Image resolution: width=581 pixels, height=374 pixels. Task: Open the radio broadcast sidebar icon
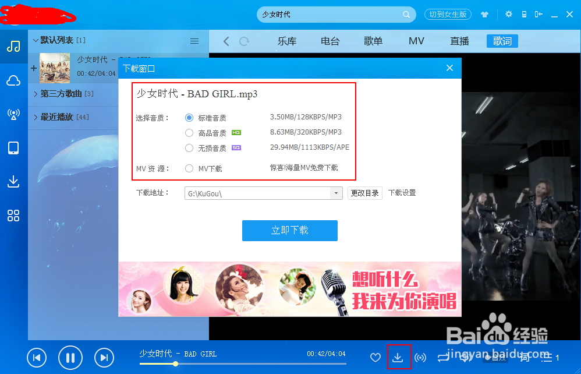coord(13,114)
